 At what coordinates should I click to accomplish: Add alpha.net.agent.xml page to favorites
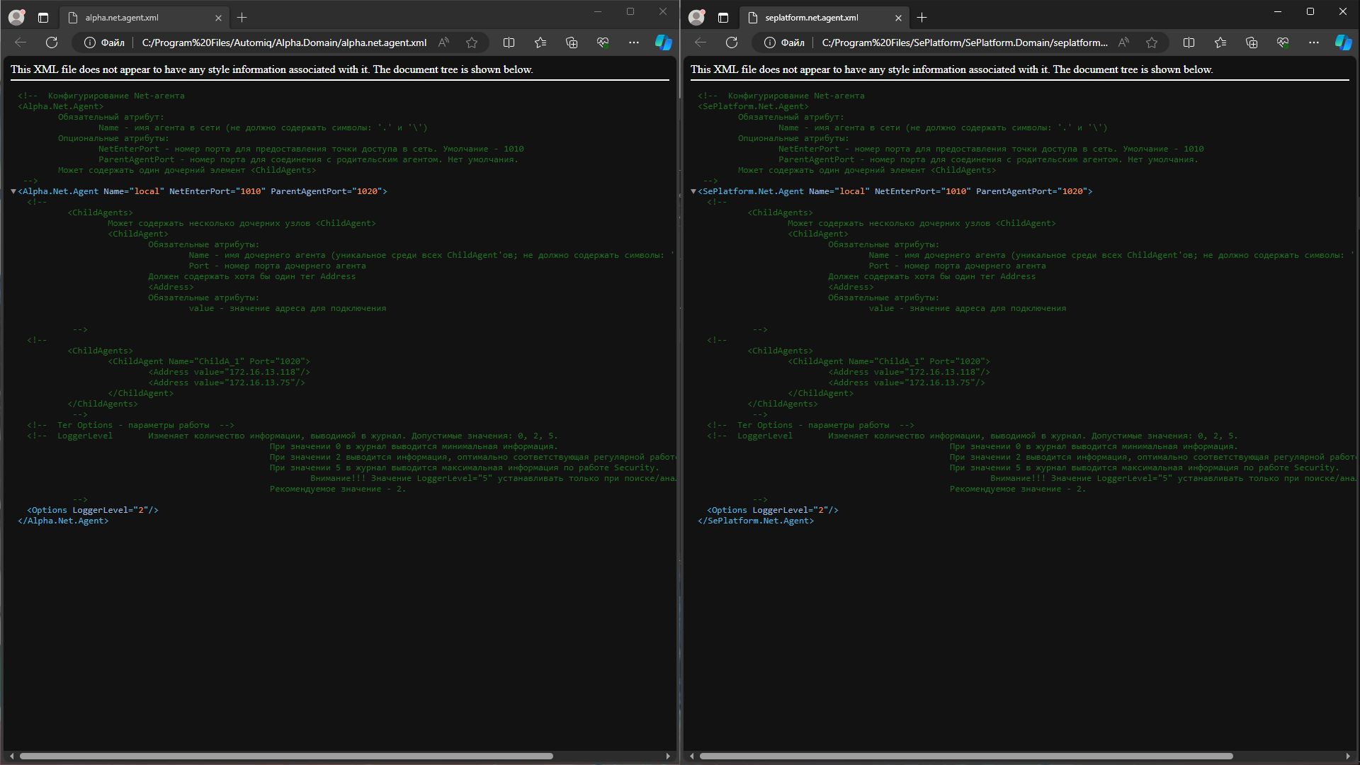472,42
